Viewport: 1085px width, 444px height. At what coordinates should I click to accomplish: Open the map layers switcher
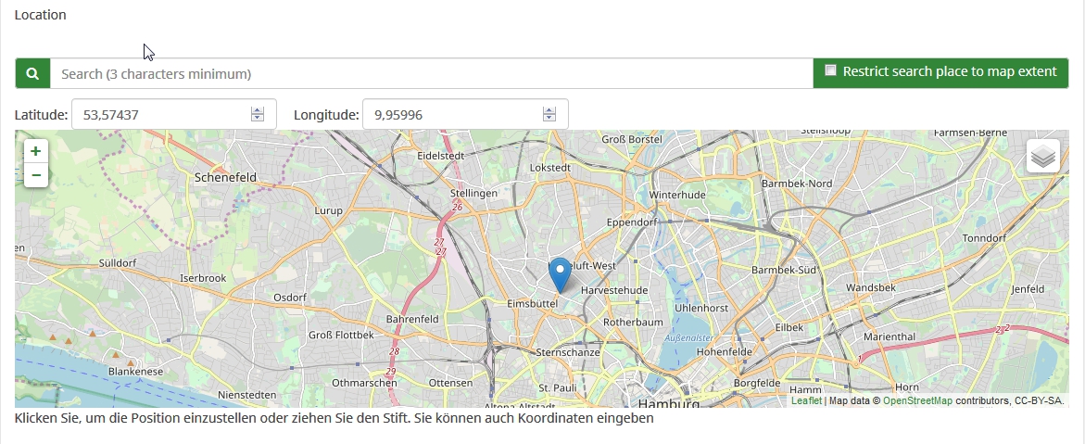click(1042, 157)
